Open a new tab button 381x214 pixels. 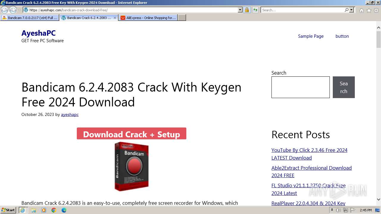click(x=182, y=18)
